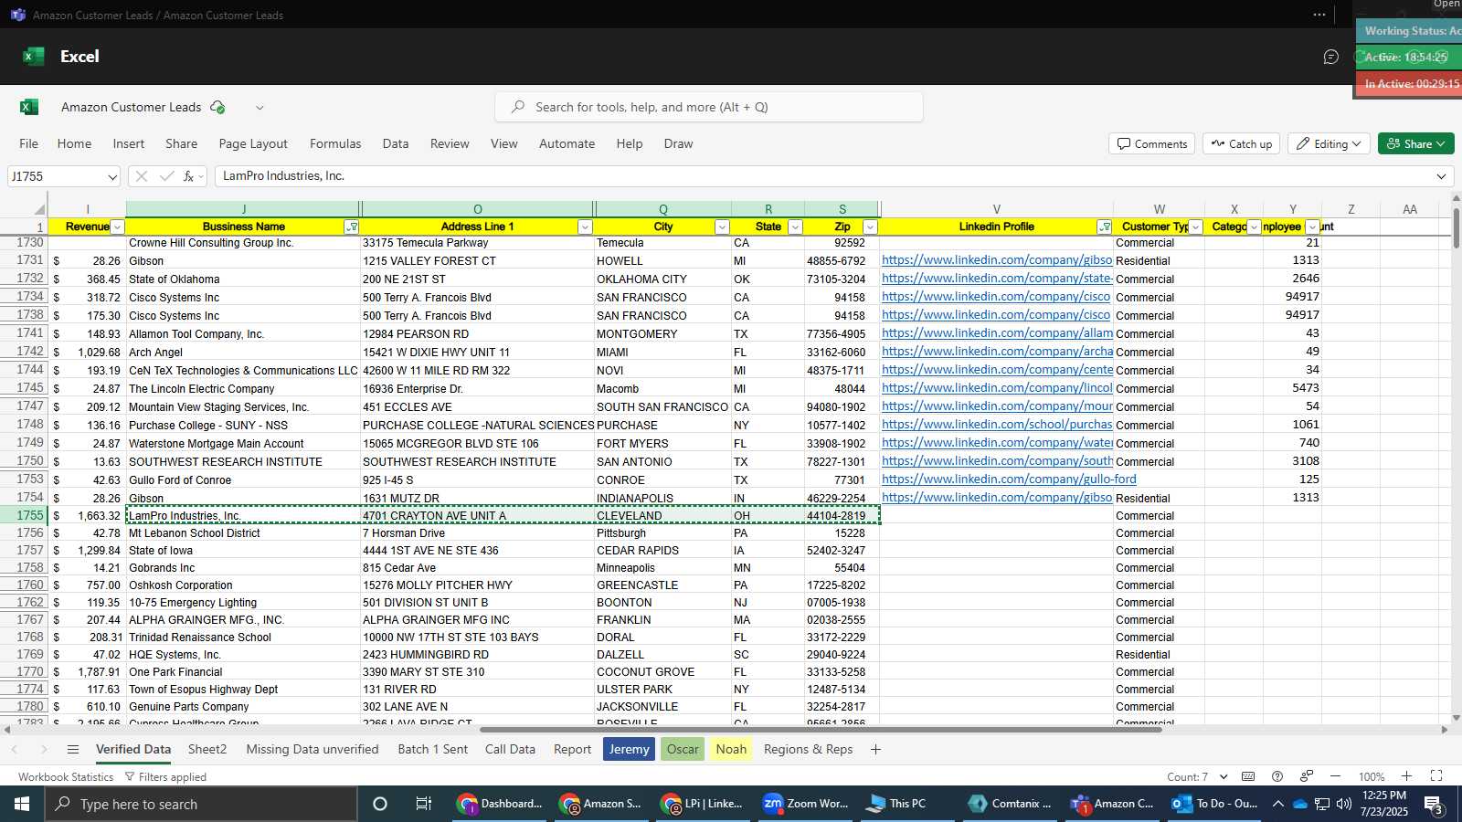Open Windows Start menu

click(22, 804)
